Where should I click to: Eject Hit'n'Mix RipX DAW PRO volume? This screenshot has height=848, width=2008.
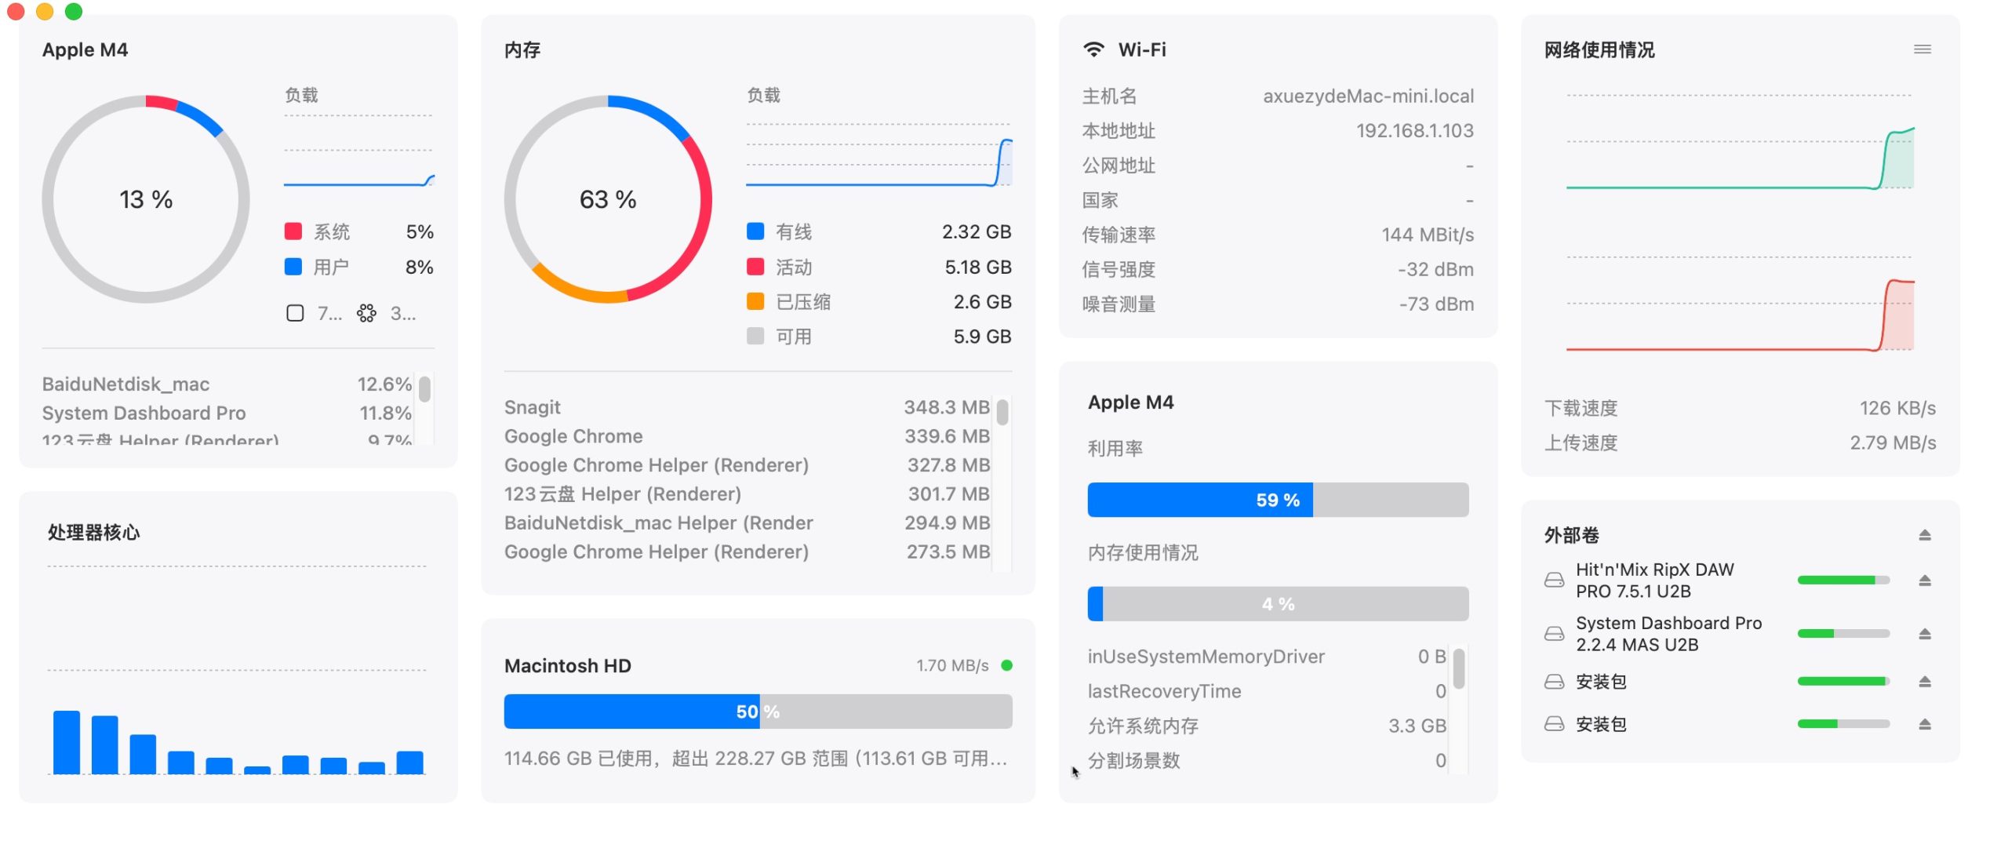coord(1924,580)
